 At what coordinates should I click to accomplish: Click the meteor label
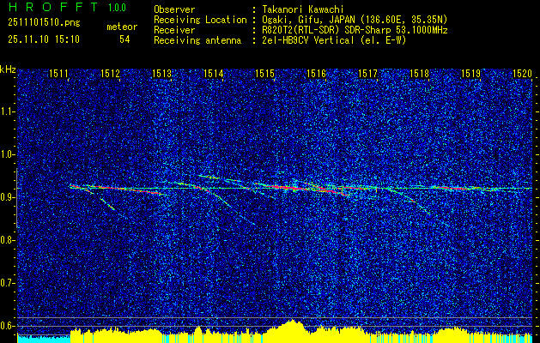coord(122,27)
